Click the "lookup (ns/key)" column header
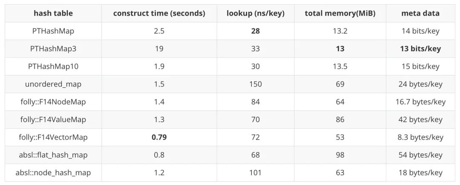Viewport: 460px width, 185px height. pos(256,13)
